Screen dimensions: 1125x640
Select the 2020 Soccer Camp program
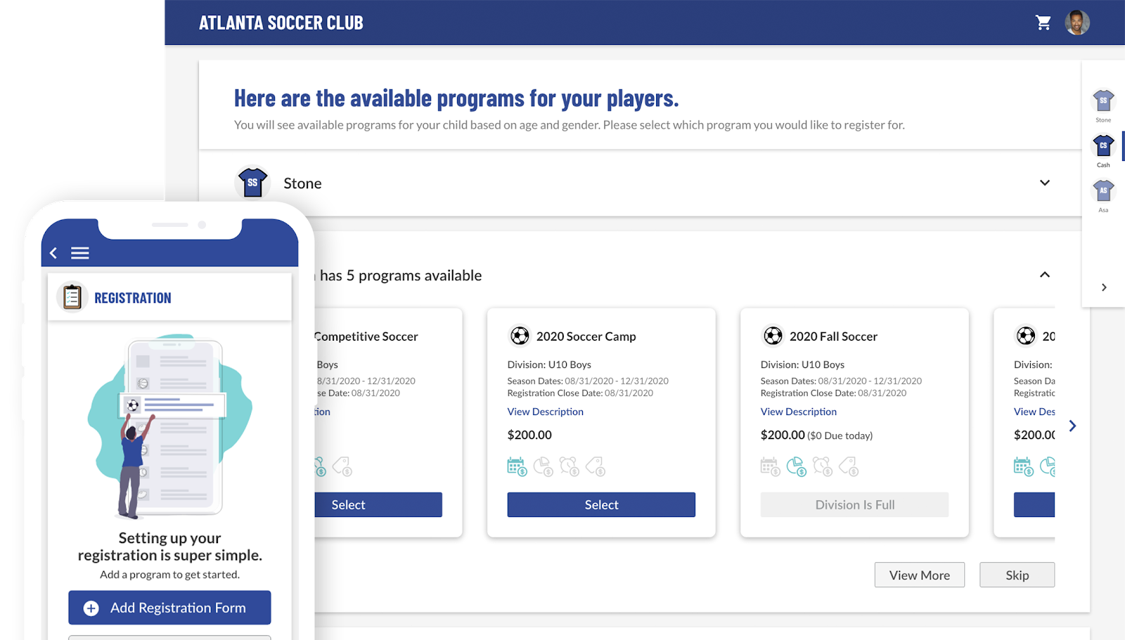(601, 504)
